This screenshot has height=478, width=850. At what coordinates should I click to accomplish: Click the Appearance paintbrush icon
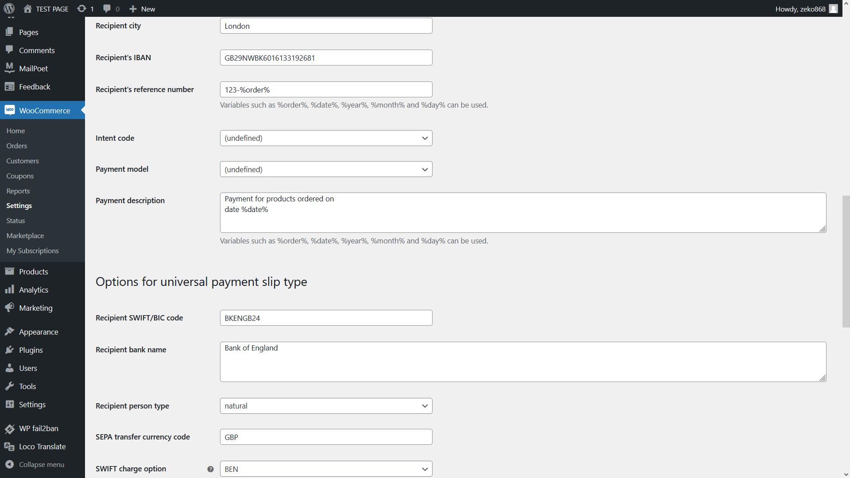coord(9,332)
